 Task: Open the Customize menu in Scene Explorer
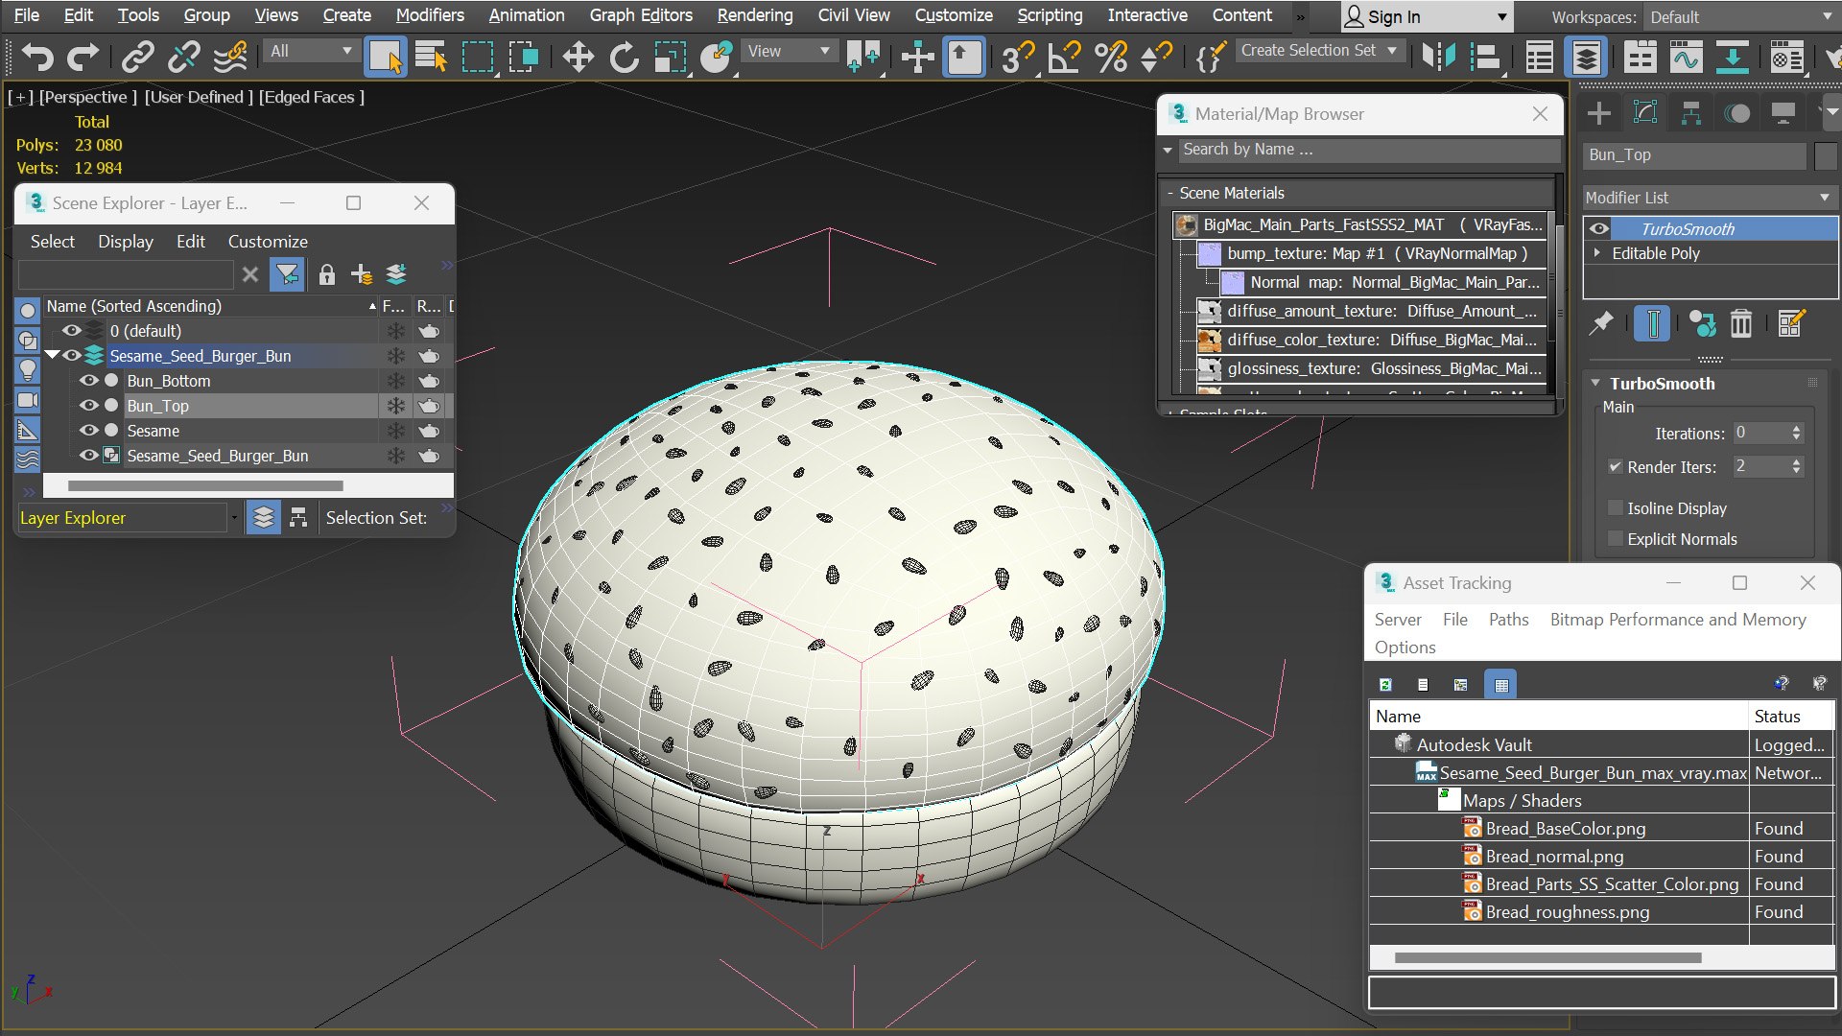click(268, 242)
